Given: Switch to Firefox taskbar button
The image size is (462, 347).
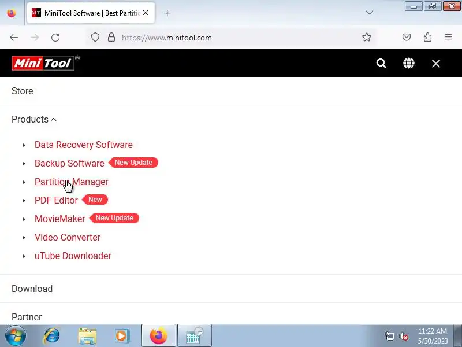Looking at the screenshot, I should tap(159, 336).
